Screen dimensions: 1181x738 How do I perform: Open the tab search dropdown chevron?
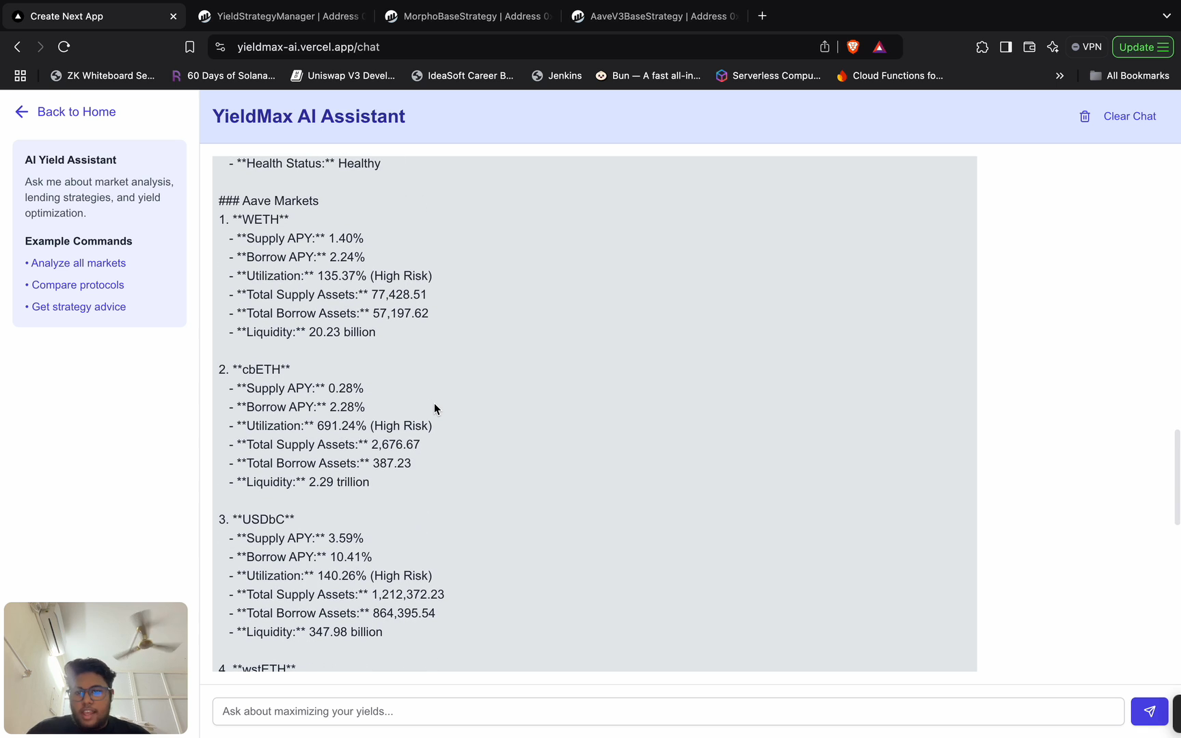[x=1166, y=16]
